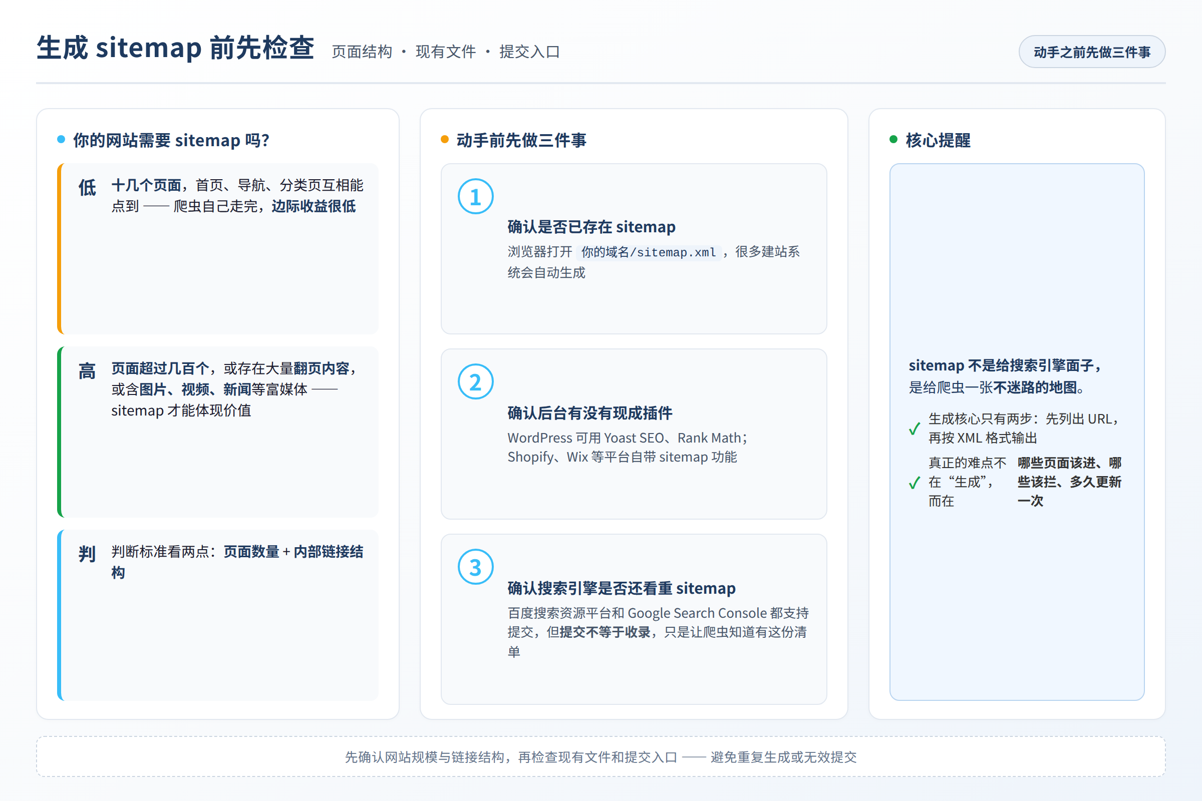Click the 低 label in the first card

(x=87, y=187)
